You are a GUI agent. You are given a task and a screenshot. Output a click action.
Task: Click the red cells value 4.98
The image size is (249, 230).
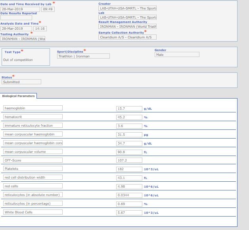coord(129,186)
